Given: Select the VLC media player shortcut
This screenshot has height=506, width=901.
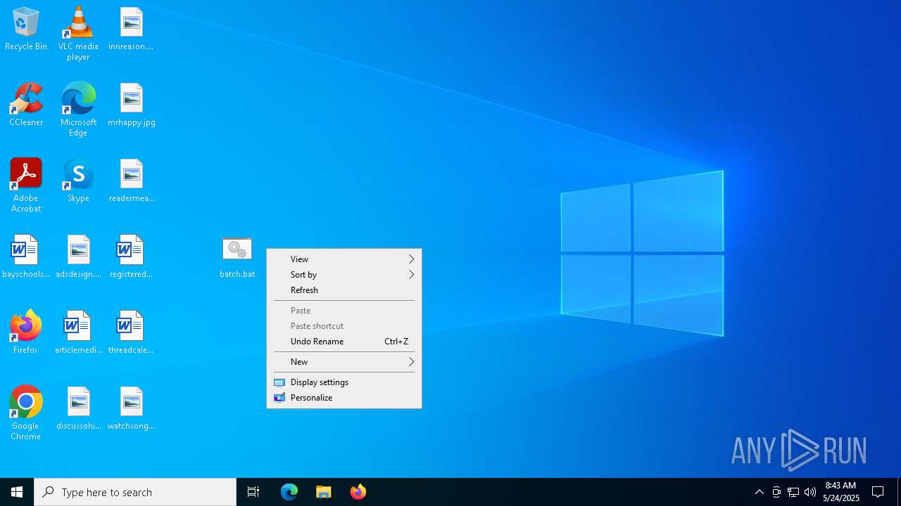Looking at the screenshot, I should (x=78, y=34).
